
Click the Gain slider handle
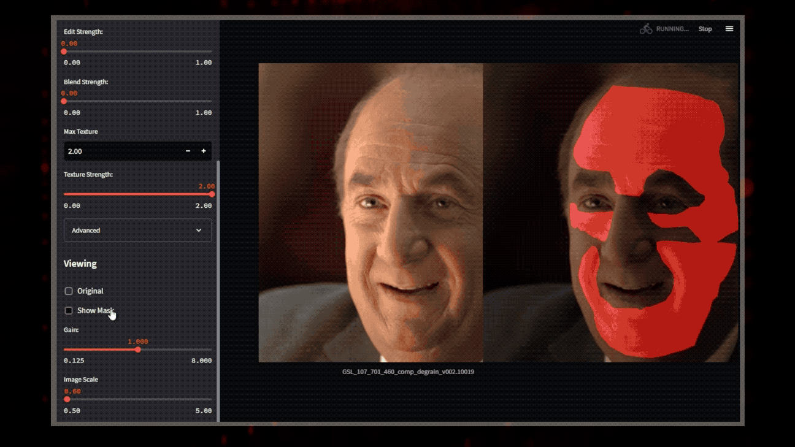pos(139,349)
